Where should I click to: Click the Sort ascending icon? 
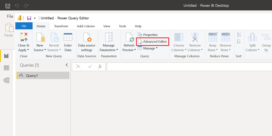[239, 35]
